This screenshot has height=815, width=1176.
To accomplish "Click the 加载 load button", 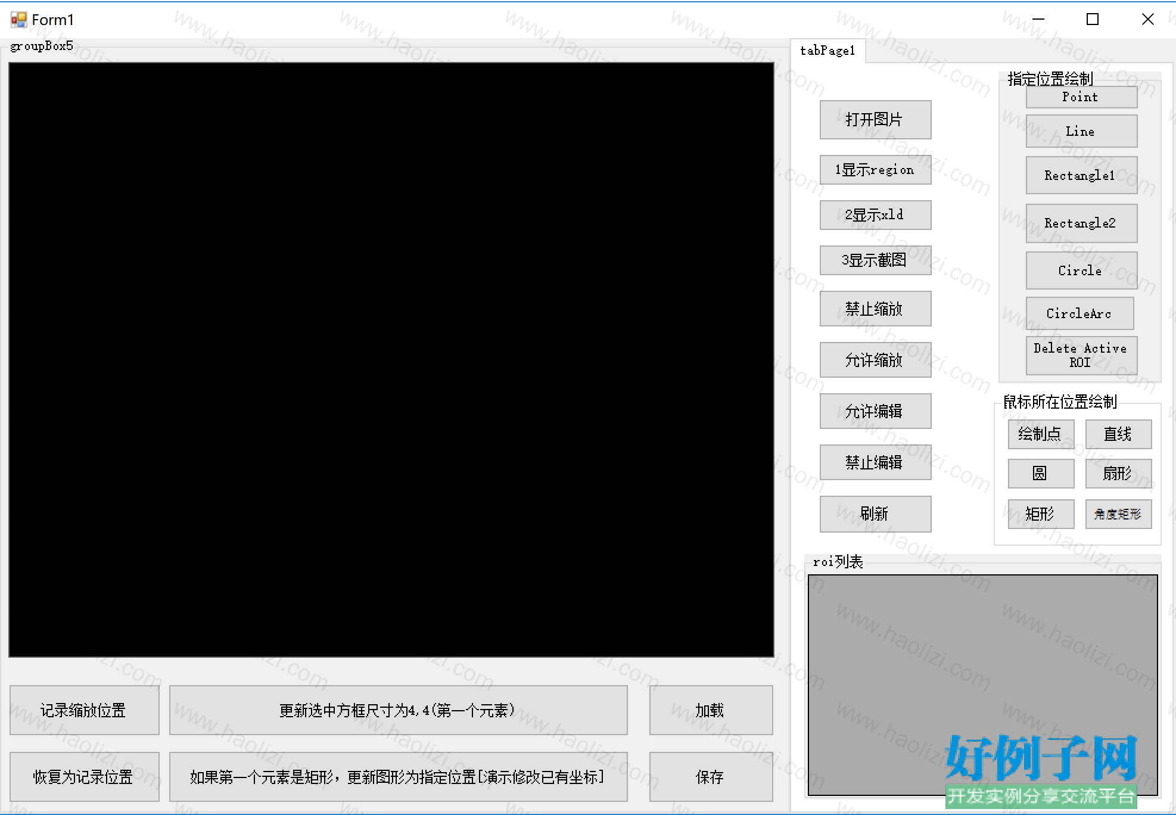I will coord(711,710).
